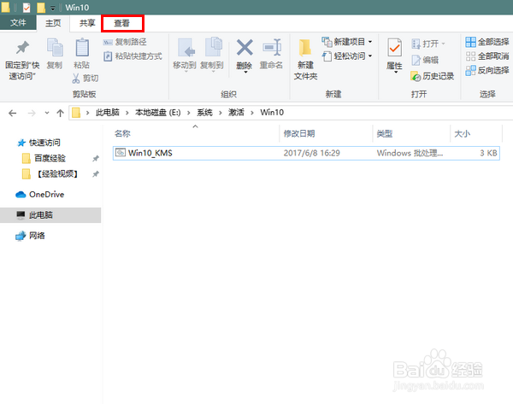
Task: Click the 删除 red X icon
Action: coord(245,47)
